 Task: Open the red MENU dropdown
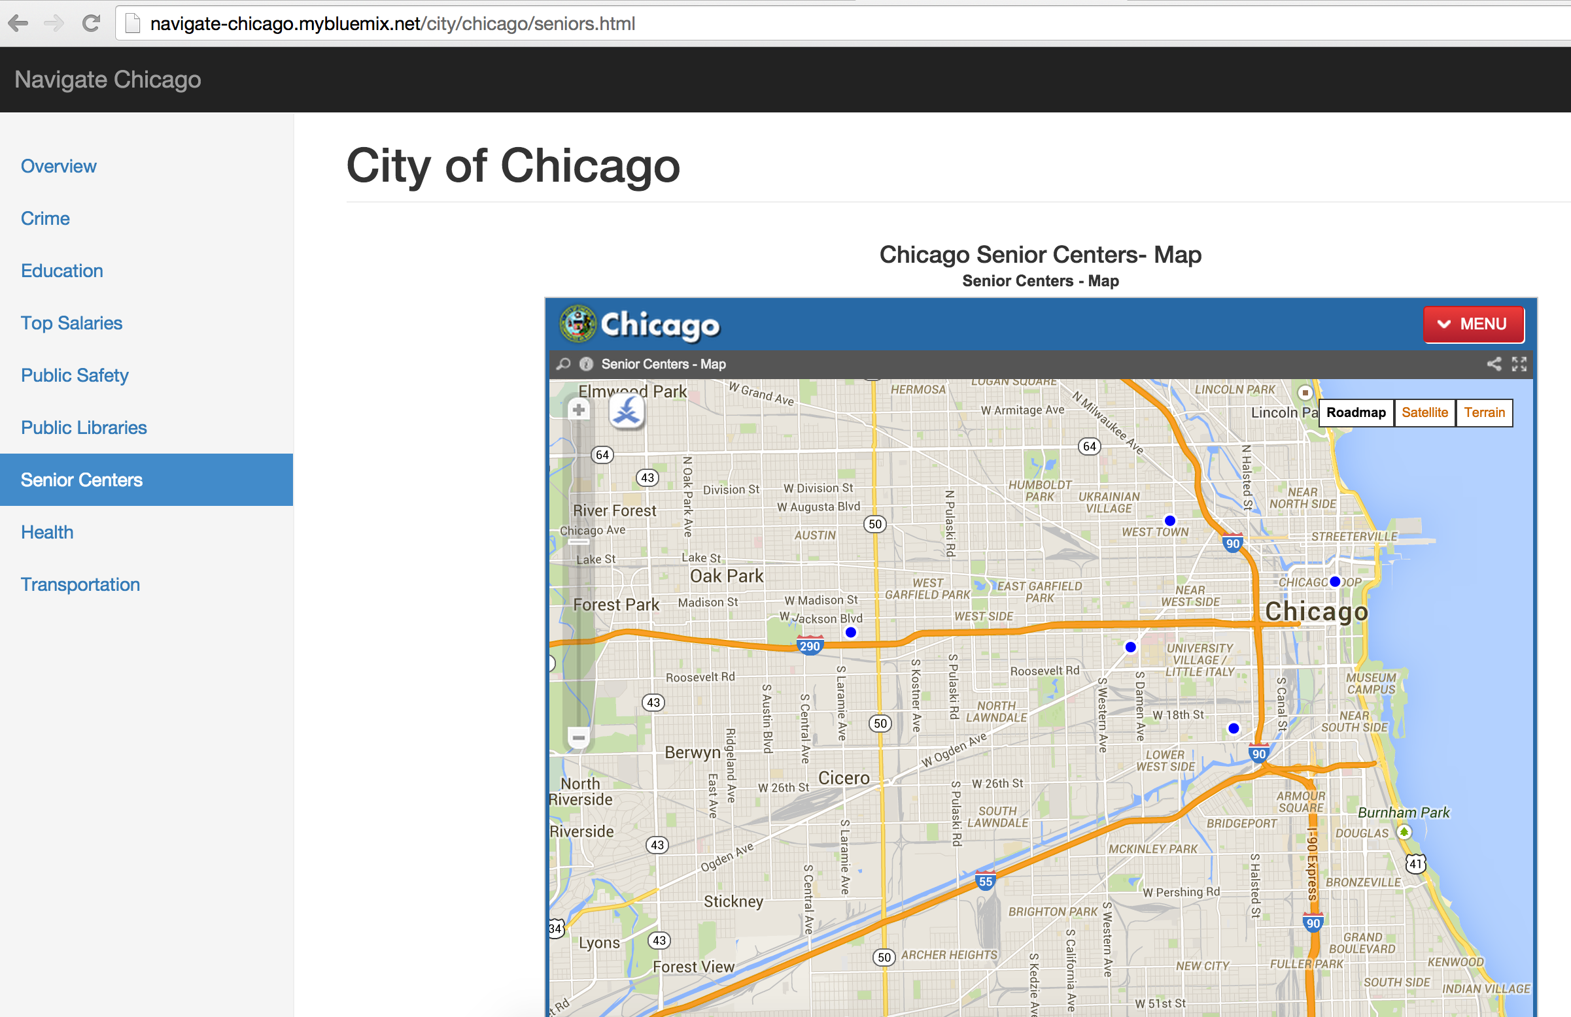tap(1473, 324)
